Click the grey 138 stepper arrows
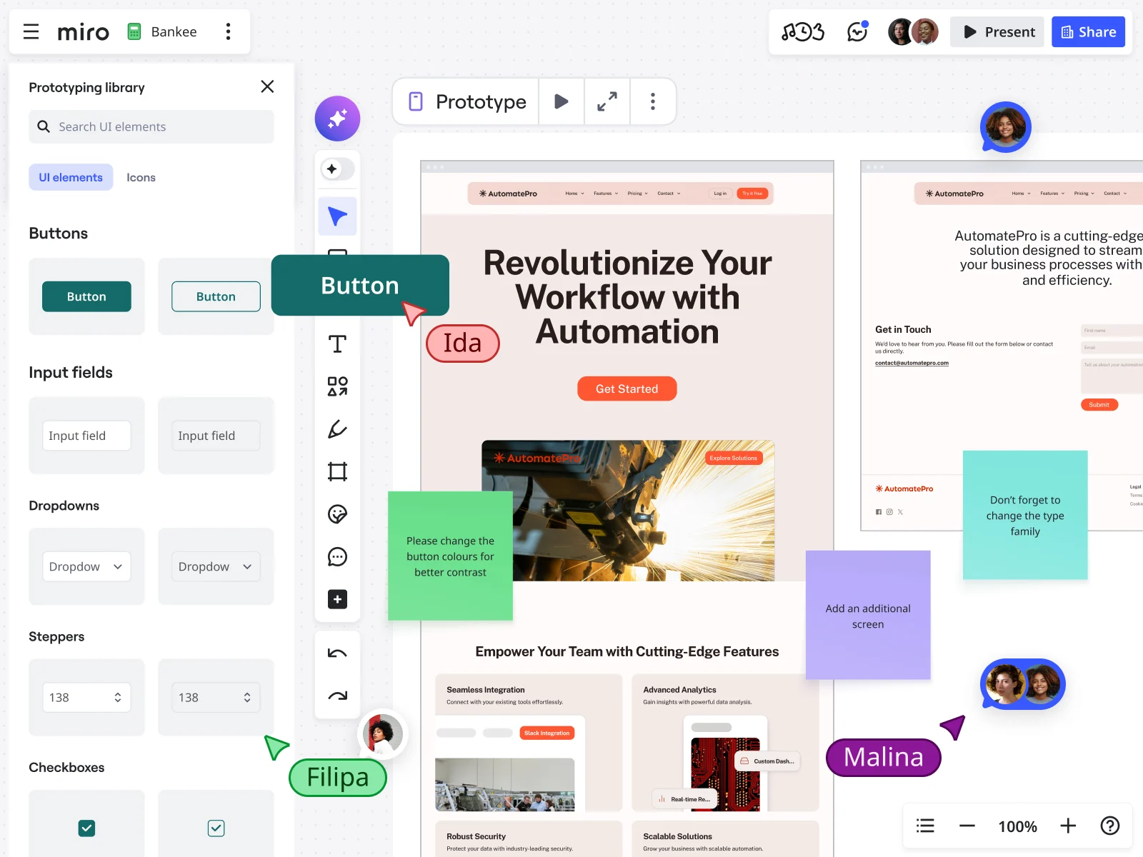Screen dimensions: 1143x857 (247, 697)
